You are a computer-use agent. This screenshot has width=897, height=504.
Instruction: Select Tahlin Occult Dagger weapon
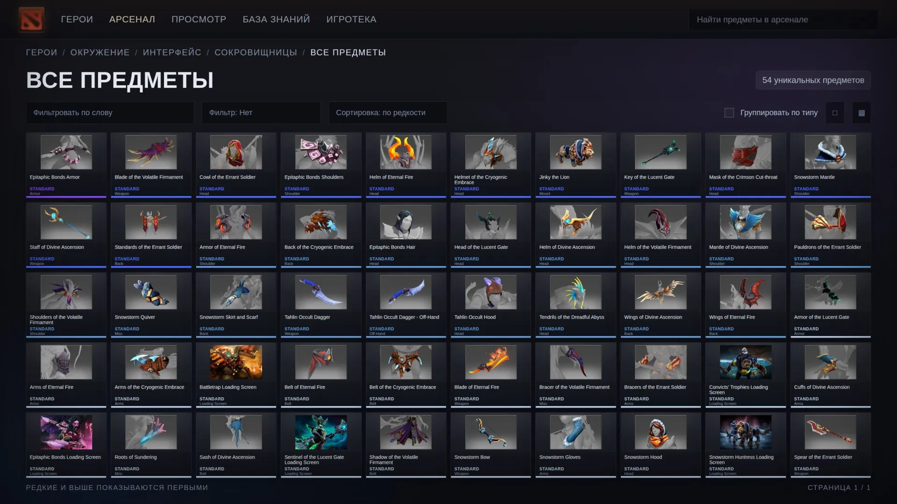[x=321, y=305]
